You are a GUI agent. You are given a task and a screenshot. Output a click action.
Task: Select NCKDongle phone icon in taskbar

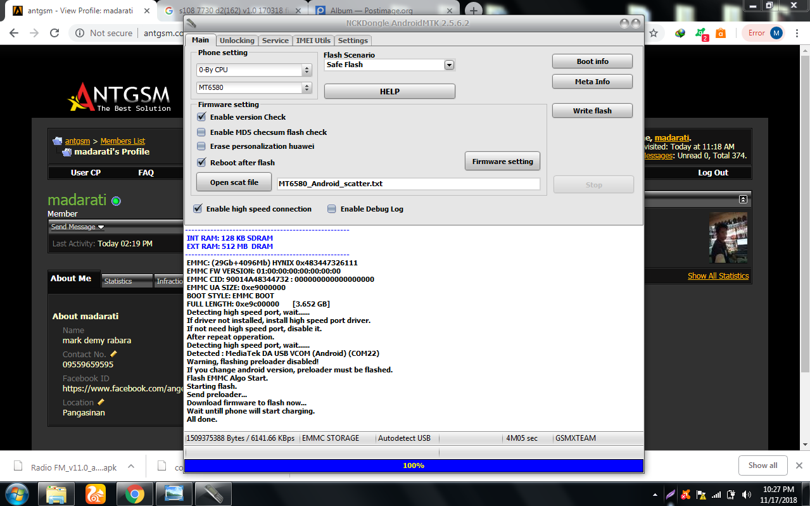click(x=212, y=494)
